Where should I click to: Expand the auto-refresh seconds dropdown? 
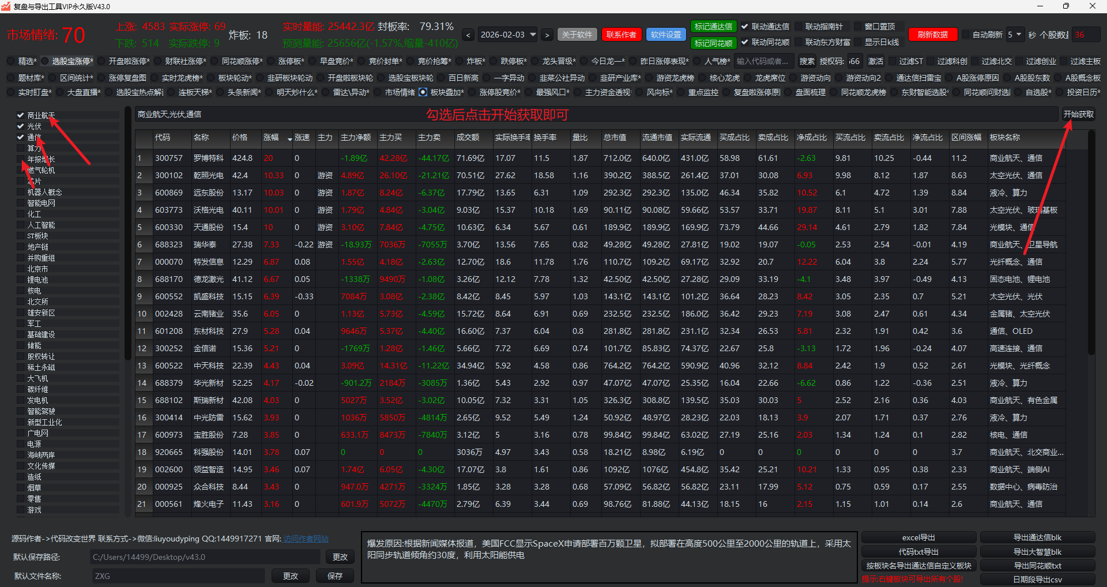tap(1019, 35)
